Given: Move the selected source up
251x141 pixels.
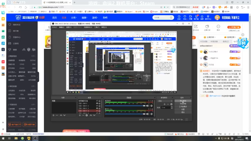Looking at the screenshot, I should [x=91, y=115].
